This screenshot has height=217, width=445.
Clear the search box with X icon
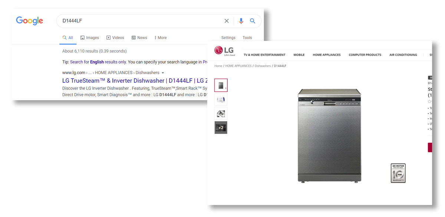coord(227,21)
